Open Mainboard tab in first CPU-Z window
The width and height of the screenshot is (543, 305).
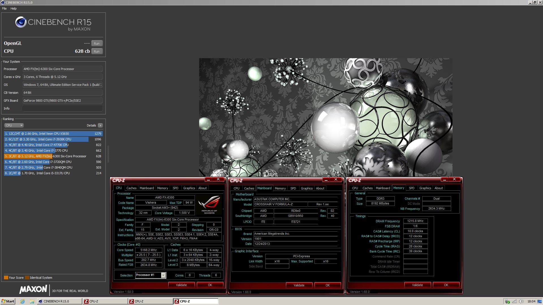pyautogui.click(x=147, y=188)
